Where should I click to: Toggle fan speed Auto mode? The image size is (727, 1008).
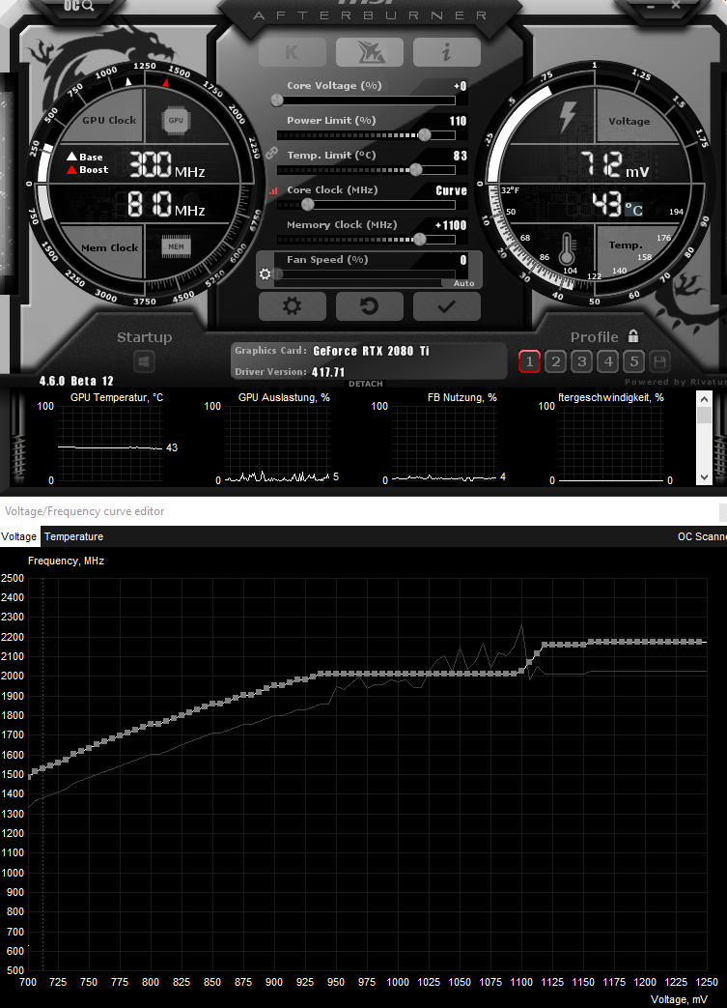pos(463,283)
